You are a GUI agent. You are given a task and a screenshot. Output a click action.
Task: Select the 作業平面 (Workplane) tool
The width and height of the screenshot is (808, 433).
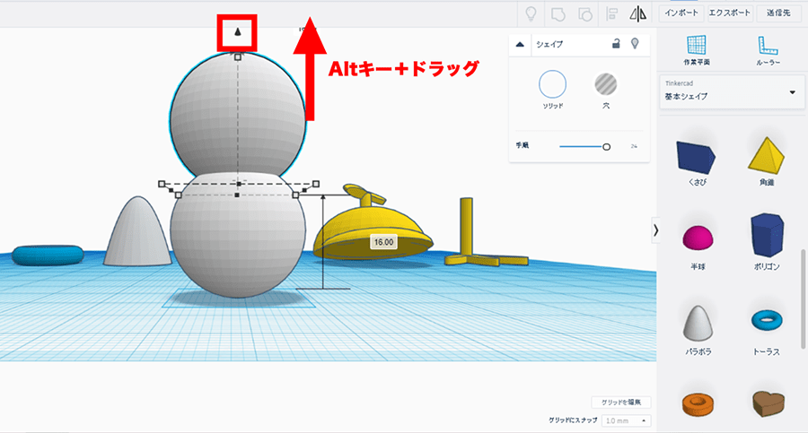(x=697, y=50)
